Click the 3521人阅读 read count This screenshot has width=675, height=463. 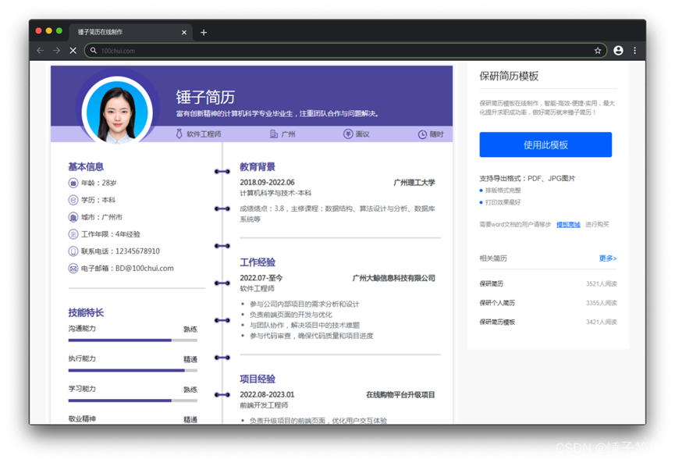click(601, 283)
